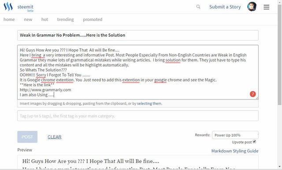
Task: Switch to the new tab
Action: (x=28, y=19)
